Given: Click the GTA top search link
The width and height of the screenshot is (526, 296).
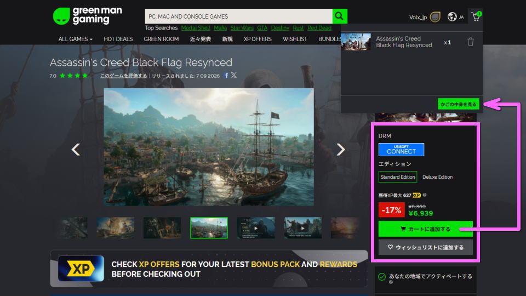Looking at the screenshot, I should coord(262,28).
